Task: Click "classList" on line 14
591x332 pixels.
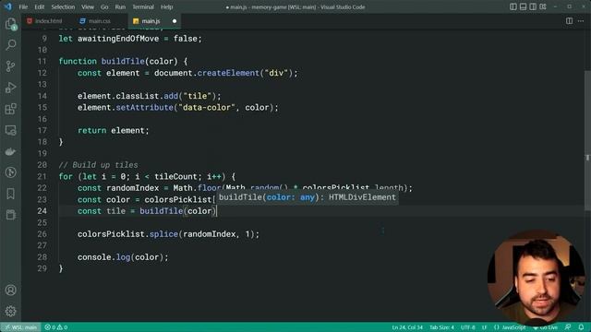Action: click(x=138, y=96)
